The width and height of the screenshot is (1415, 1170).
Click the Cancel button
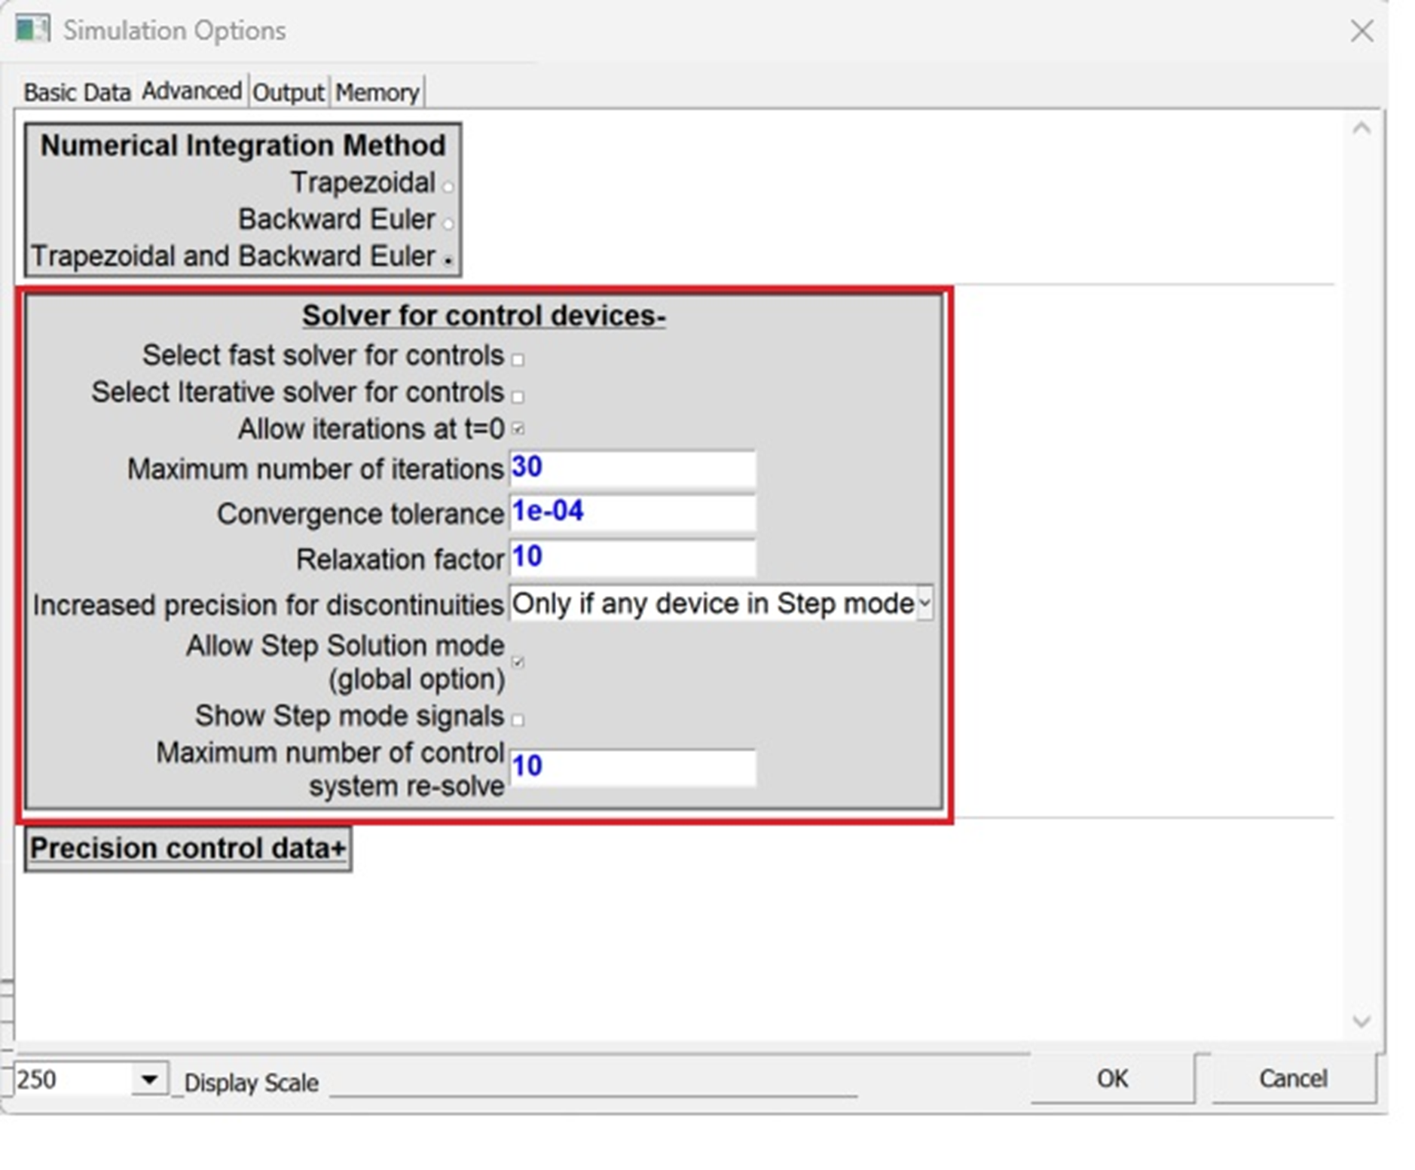click(1292, 1078)
